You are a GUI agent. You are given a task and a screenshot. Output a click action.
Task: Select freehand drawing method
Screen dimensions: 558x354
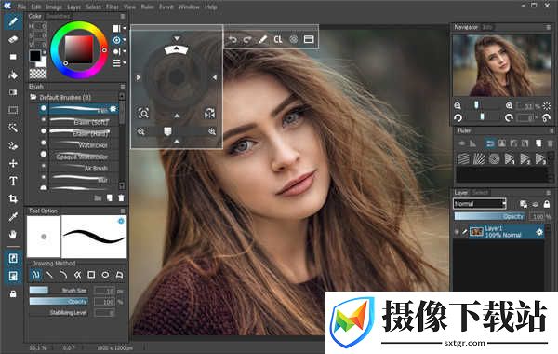coord(36,275)
